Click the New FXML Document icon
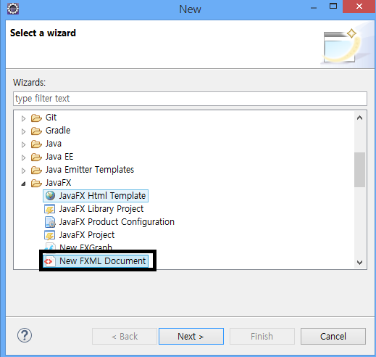This screenshot has width=376, height=357. coord(50,261)
